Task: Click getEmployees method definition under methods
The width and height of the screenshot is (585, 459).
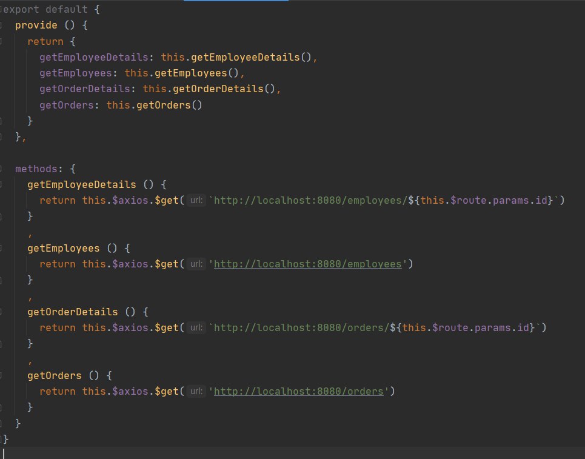Action: point(64,249)
